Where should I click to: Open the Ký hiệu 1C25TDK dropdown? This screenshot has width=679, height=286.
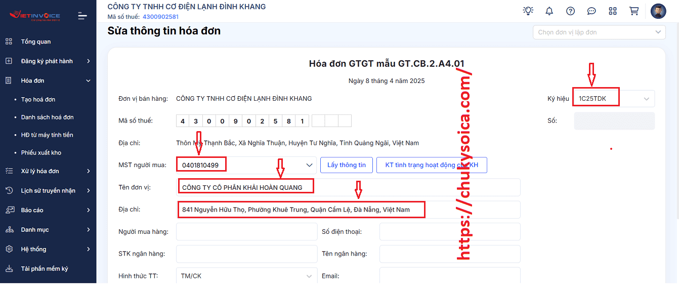pyautogui.click(x=614, y=99)
